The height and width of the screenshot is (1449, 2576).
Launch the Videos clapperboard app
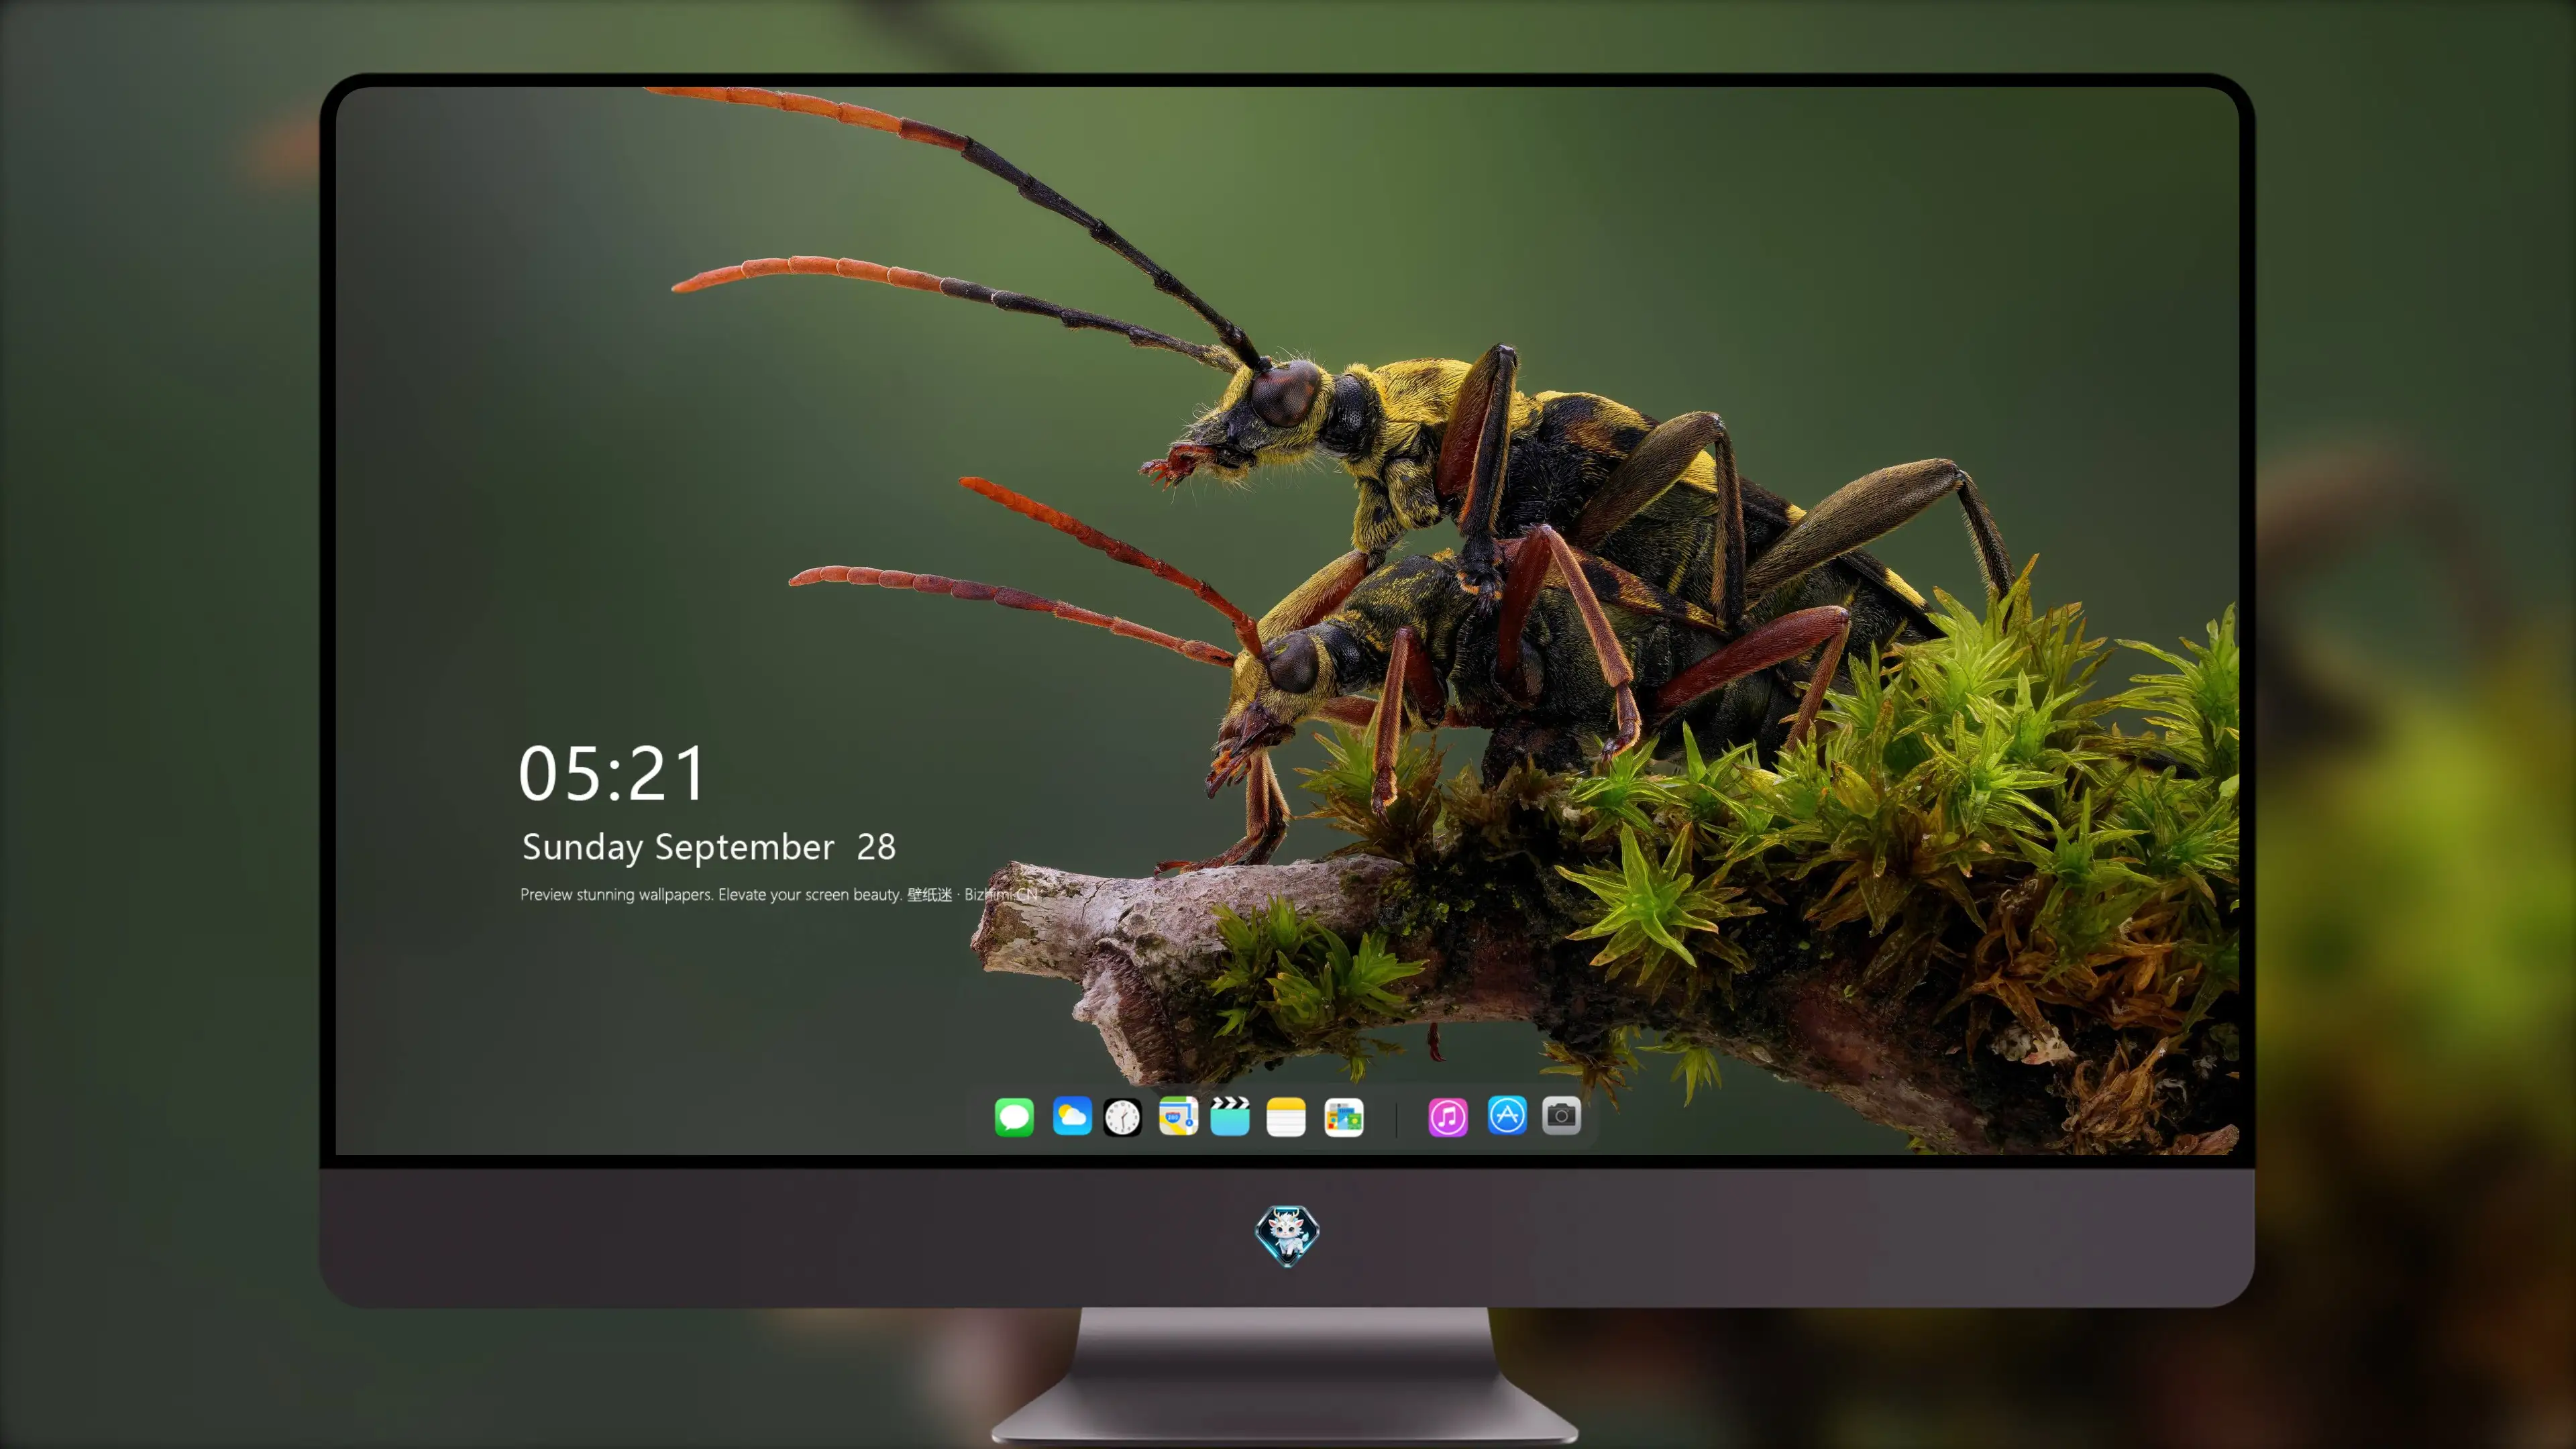[1230, 1116]
